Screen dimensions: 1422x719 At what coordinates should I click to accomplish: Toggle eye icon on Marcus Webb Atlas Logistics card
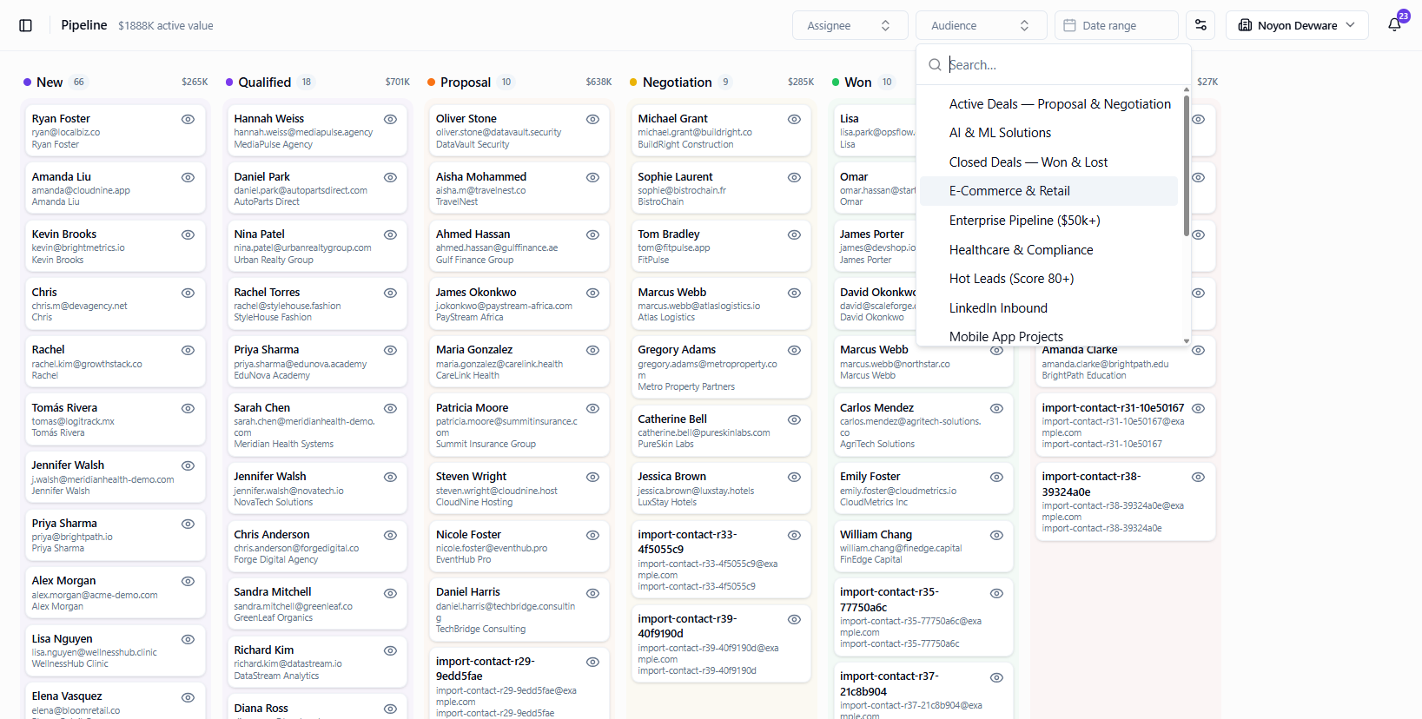794,293
